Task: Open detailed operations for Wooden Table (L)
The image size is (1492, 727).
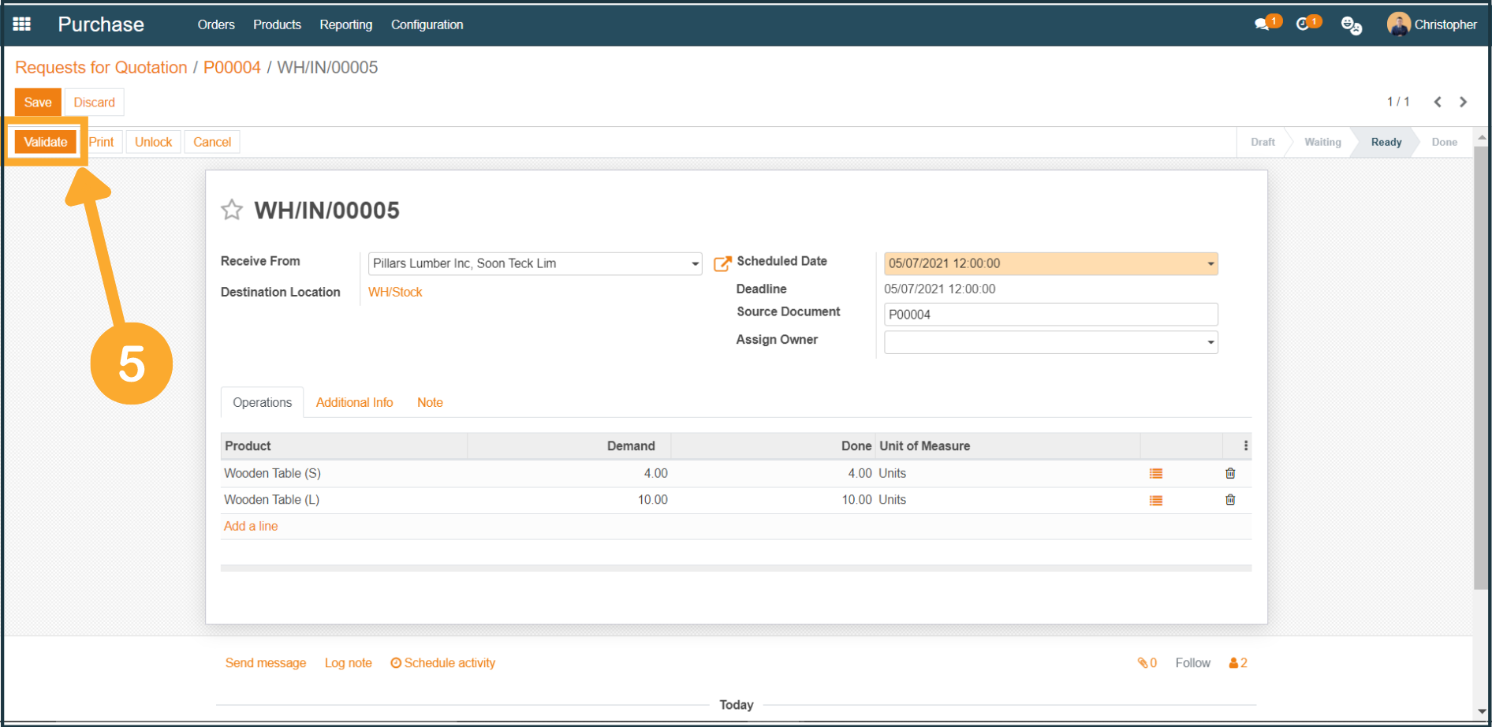Action: coord(1155,501)
